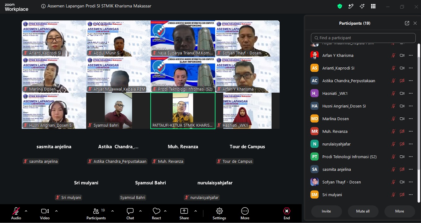Click the Share screen button
Image resolution: width=421 pixels, height=223 pixels.
(x=184, y=213)
